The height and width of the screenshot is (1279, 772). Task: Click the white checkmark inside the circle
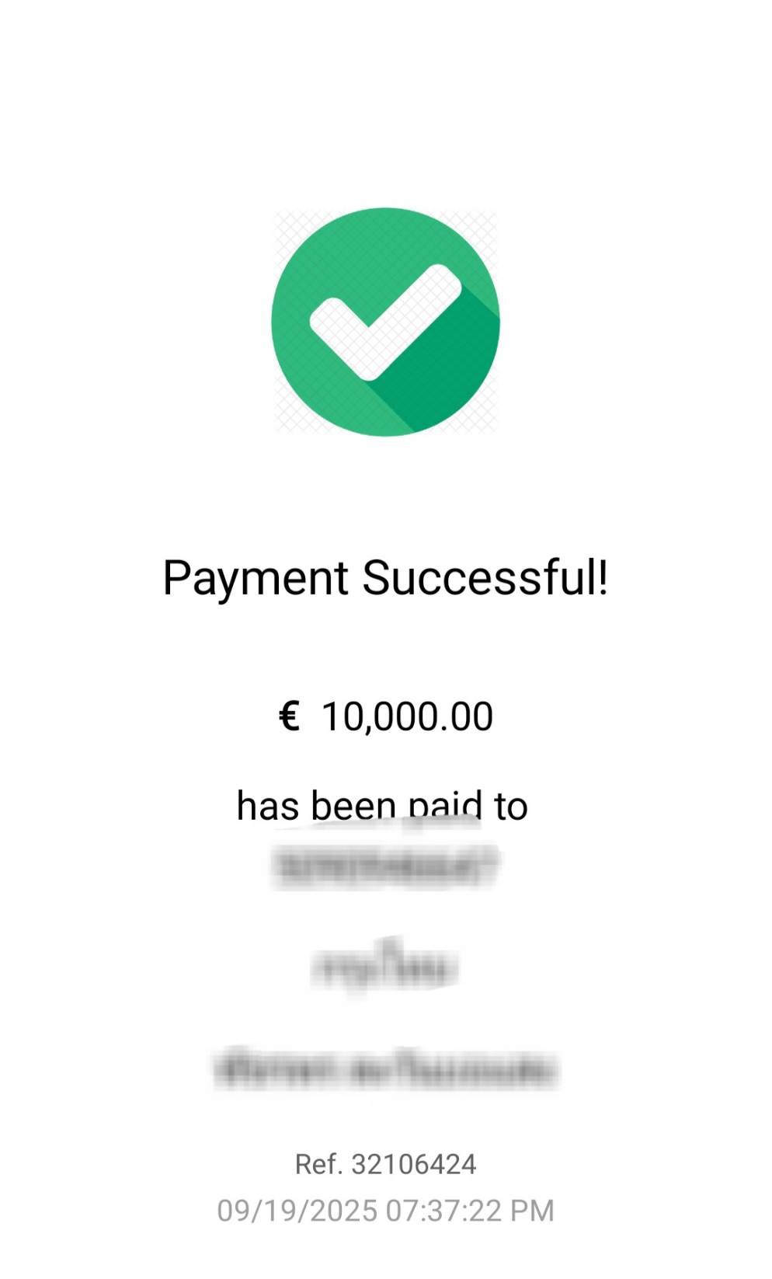pos(385,322)
